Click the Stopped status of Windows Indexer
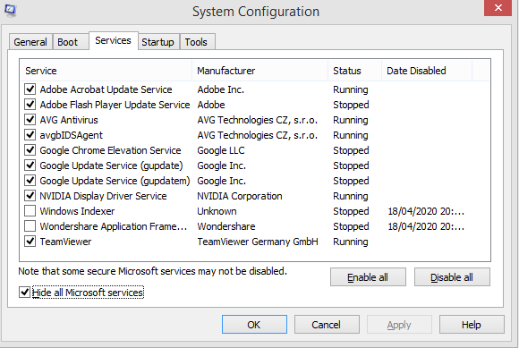 (351, 211)
